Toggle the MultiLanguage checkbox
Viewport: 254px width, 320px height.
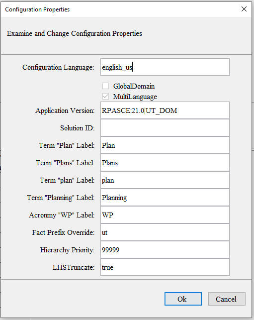point(105,97)
